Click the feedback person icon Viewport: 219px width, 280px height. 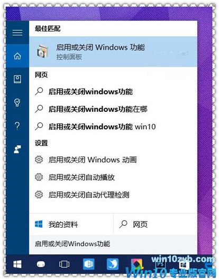[17, 149]
